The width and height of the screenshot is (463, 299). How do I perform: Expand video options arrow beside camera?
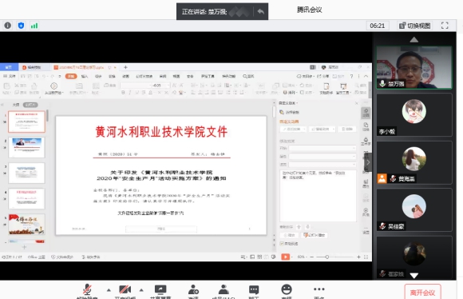(141, 290)
